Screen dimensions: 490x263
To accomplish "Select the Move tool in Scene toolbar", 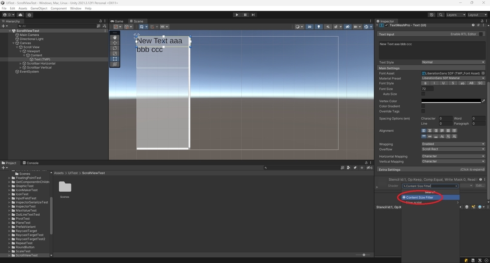I will tap(115, 42).
